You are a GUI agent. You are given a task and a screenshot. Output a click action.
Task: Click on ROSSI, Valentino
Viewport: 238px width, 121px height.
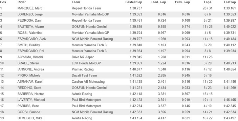click(30, 33)
